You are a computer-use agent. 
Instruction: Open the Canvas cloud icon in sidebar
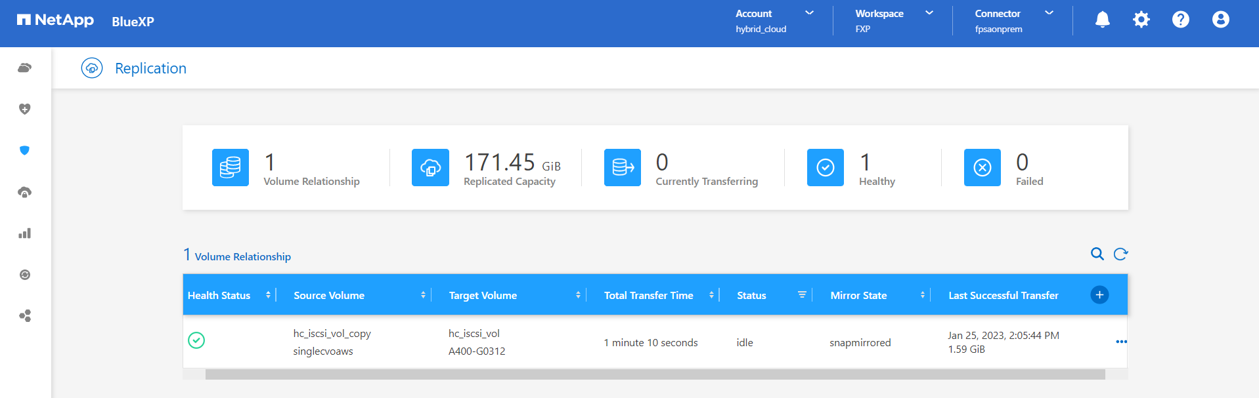(25, 68)
